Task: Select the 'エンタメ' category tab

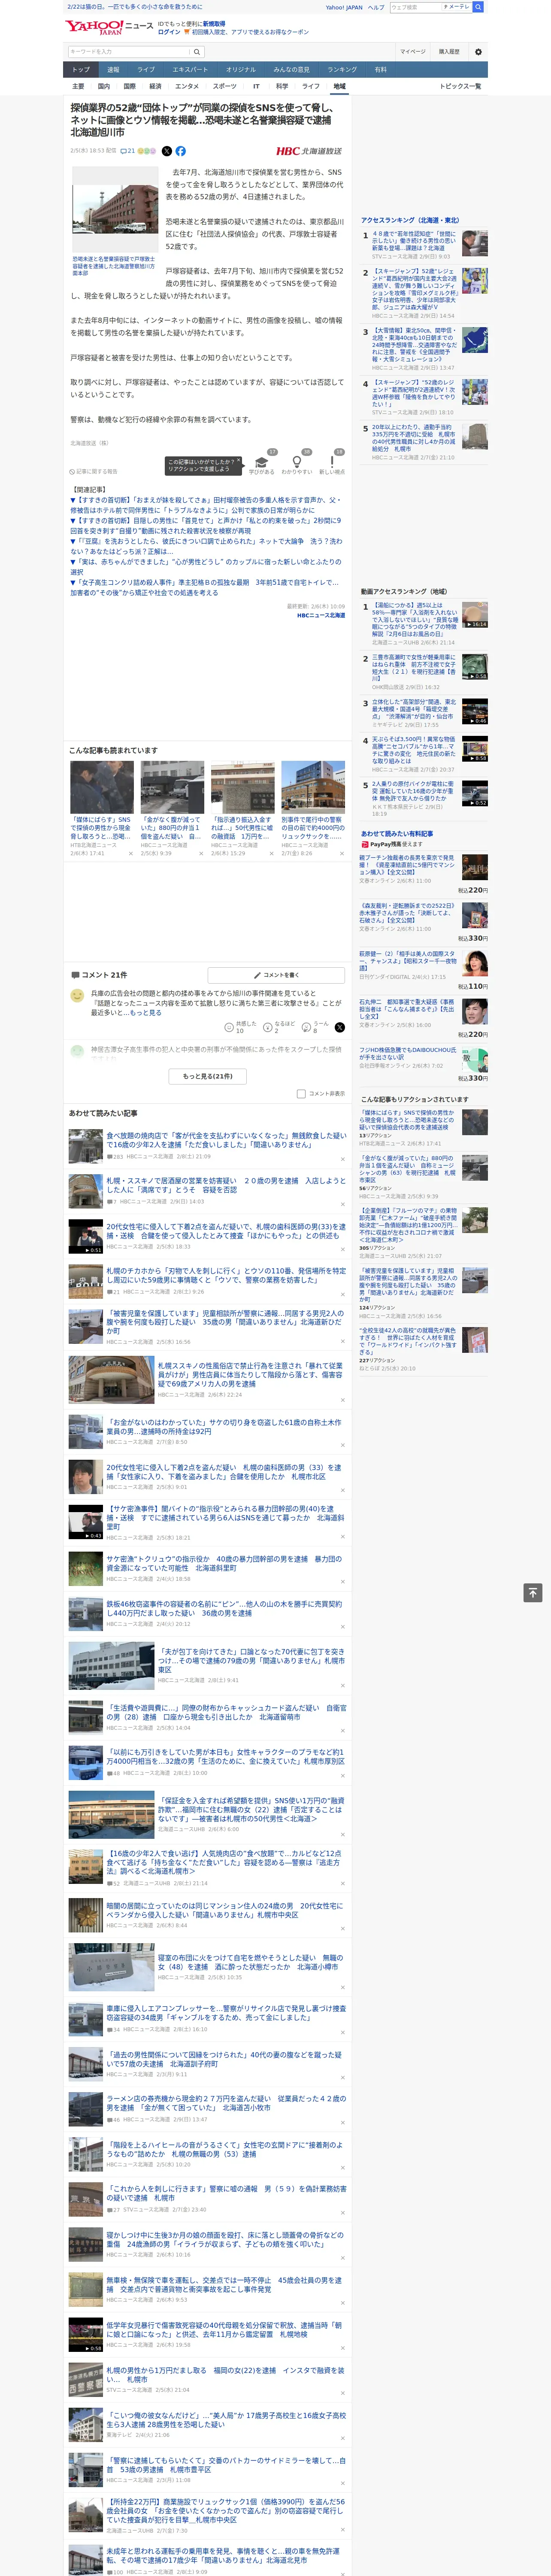Action: click(187, 87)
